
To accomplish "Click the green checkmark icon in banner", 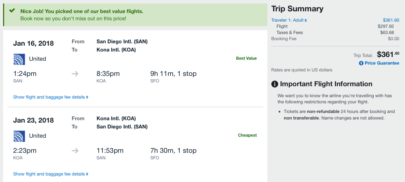I will point(12,11).
